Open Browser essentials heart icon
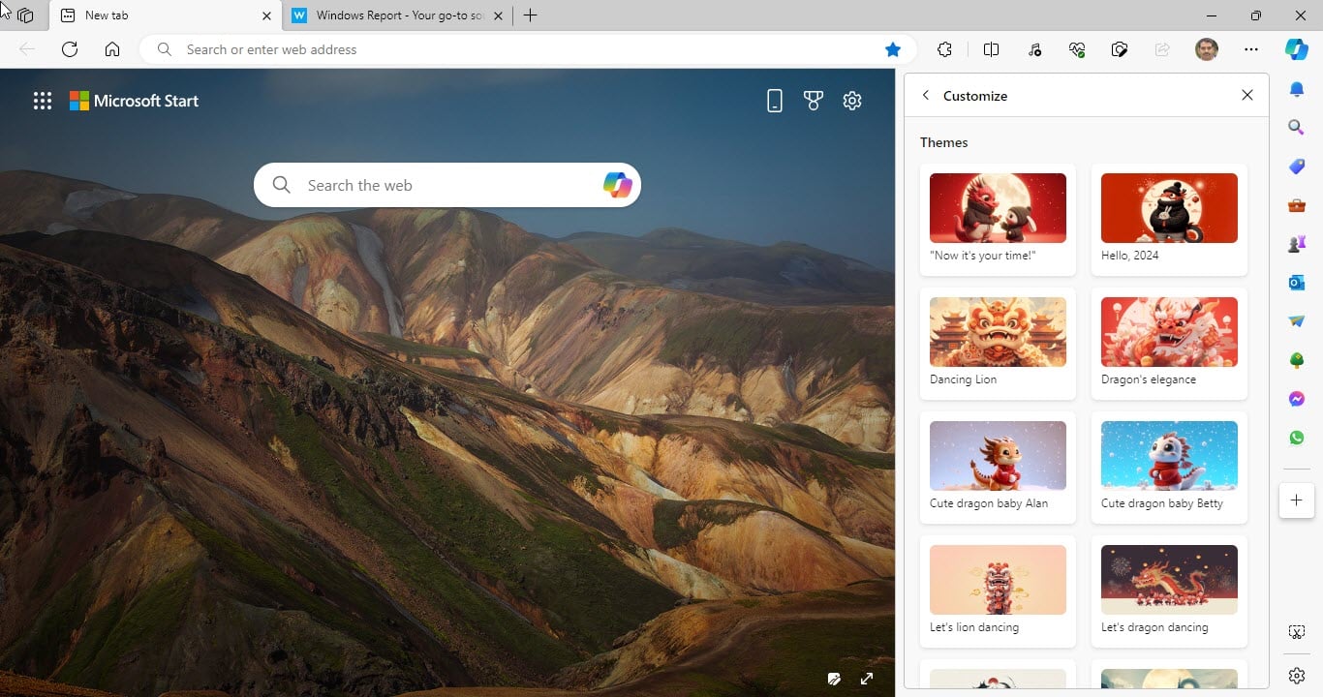This screenshot has width=1323, height=697. 1077,49
